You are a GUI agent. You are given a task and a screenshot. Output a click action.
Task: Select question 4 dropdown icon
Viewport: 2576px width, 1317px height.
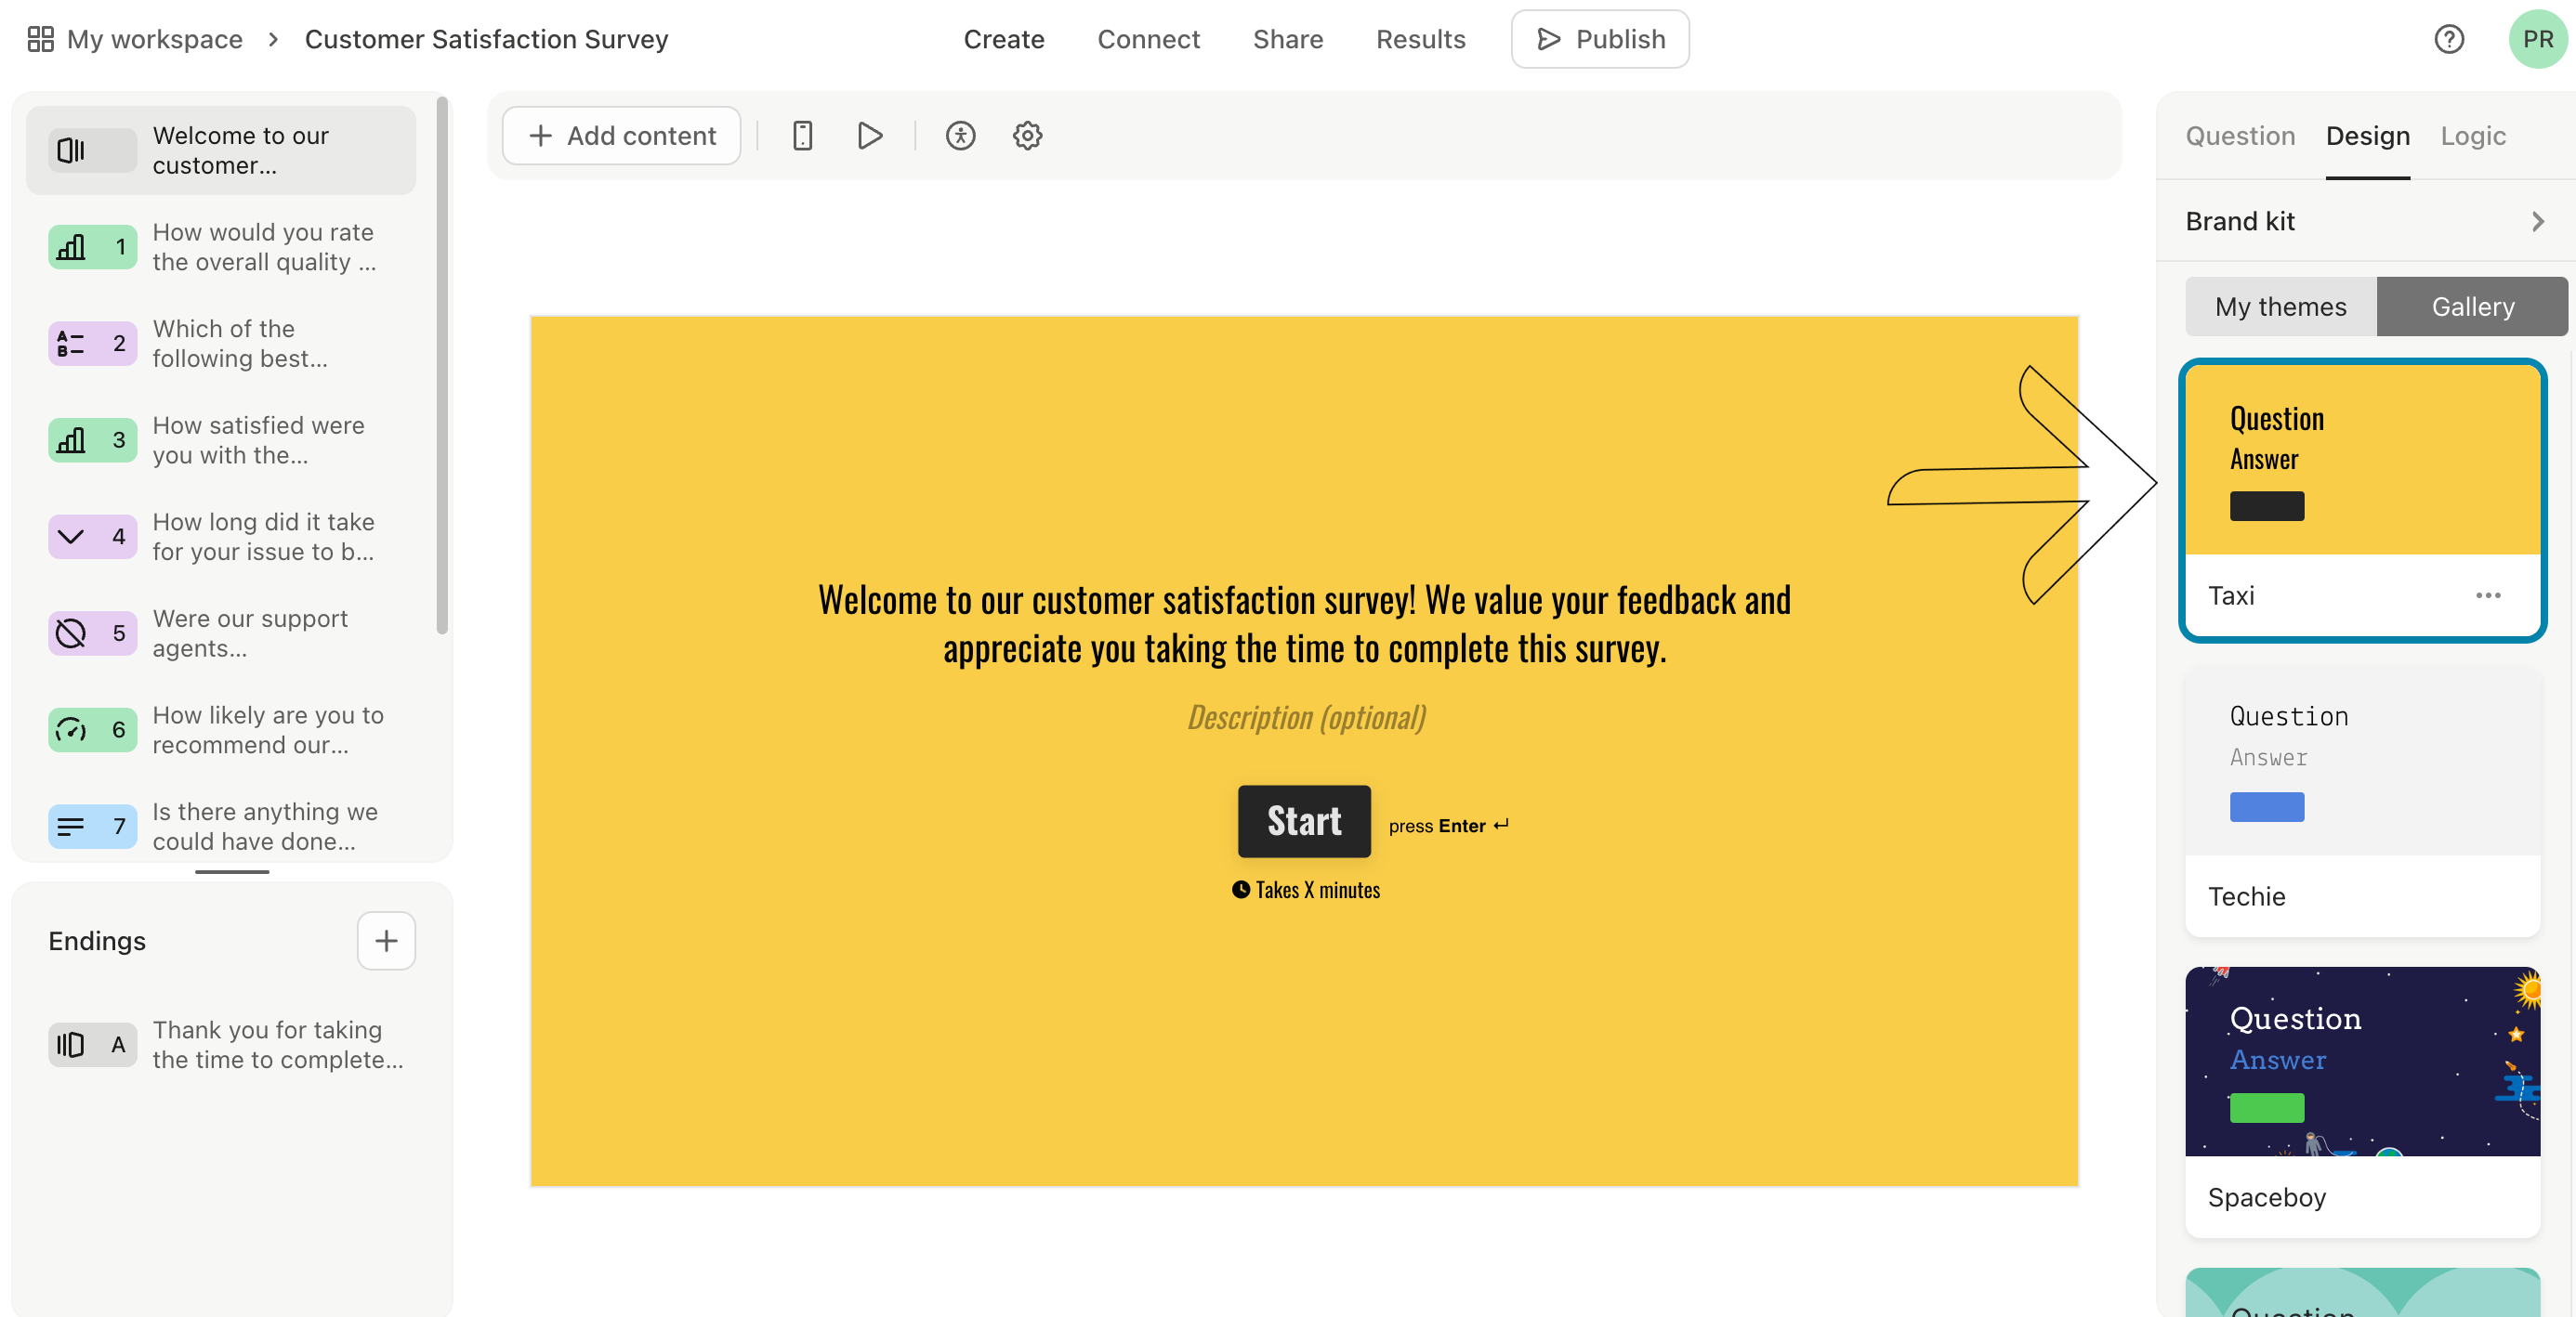[92, 537]
